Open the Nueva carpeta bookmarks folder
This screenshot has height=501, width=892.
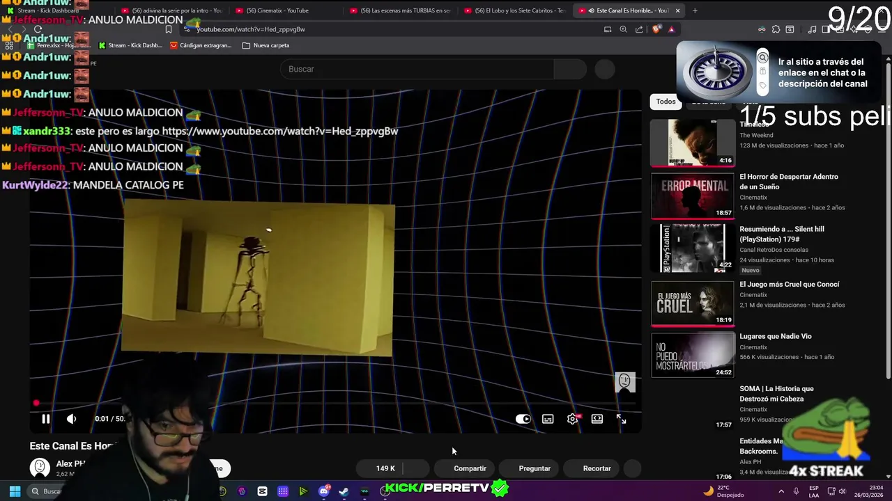tap(266, 45)
